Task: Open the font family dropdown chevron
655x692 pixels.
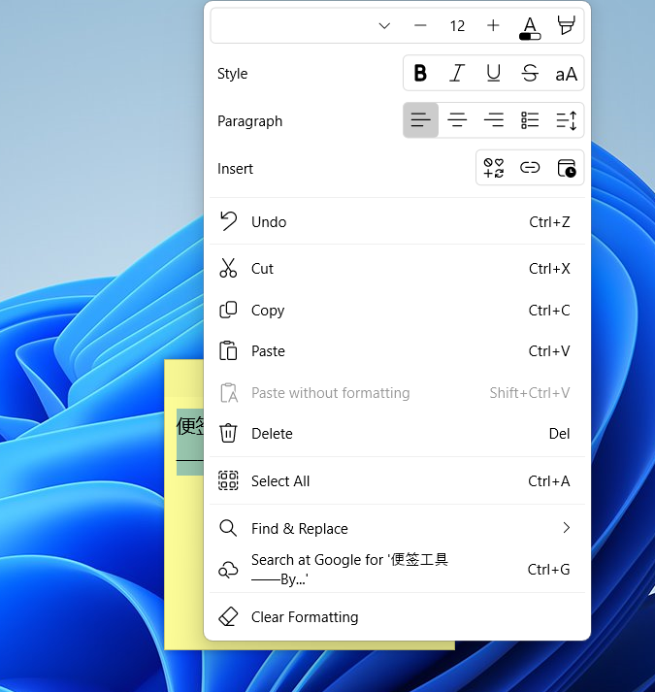Action: tap(384, 25)
